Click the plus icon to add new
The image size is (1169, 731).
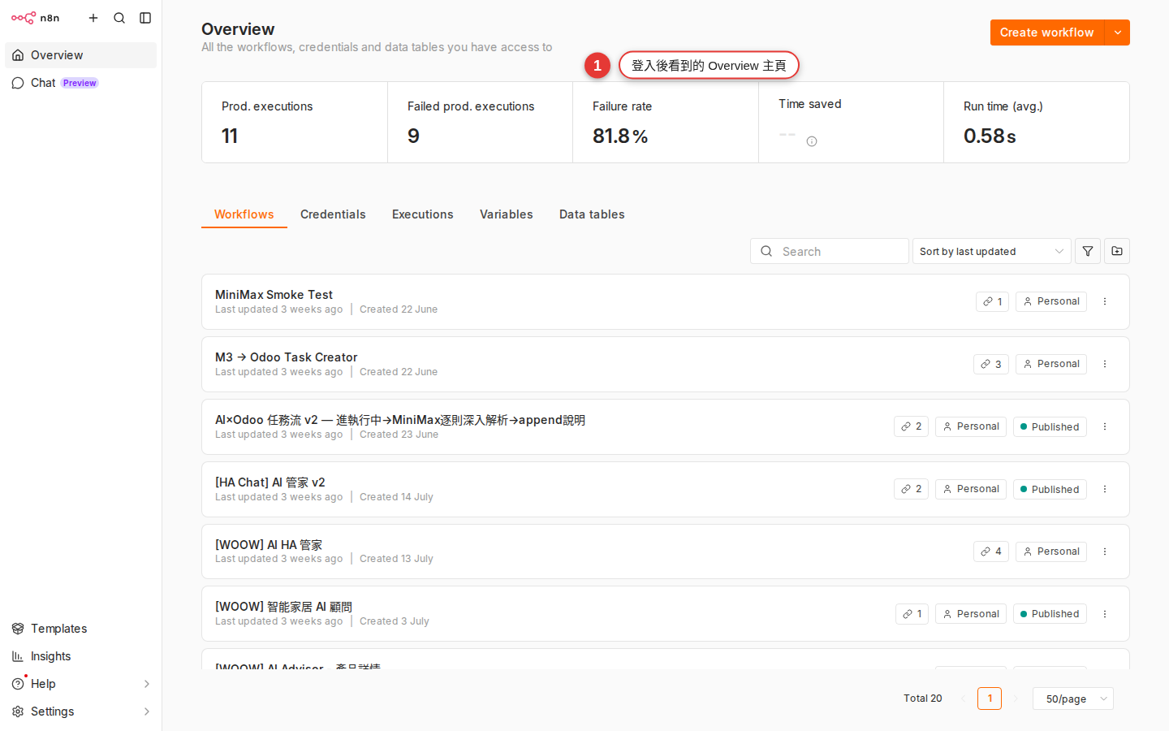click(x=93, y=18)
